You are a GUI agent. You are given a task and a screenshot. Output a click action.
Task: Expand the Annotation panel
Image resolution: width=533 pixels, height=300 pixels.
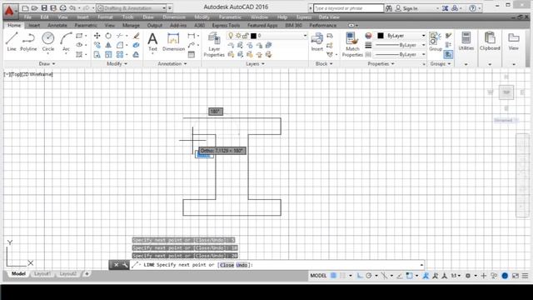click(x=172, y=63)
